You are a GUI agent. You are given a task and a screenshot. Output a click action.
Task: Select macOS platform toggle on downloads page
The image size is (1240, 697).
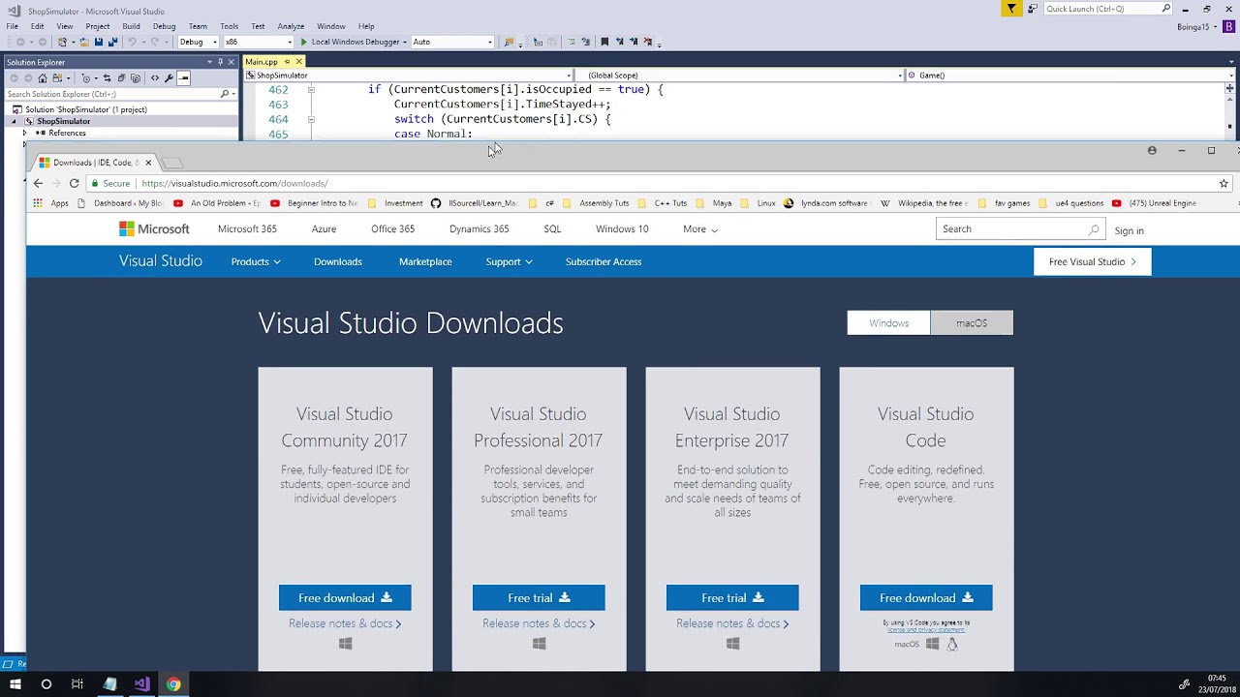[972, 323]
